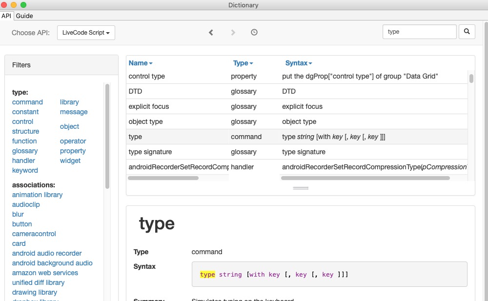This screenshot has width=488, height=301.
Task: Click the forward navigation arrow icon
Action: tap(233, 33)
